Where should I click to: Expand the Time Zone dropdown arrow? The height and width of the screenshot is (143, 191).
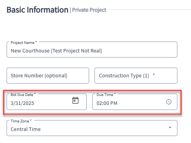[170, 127]
